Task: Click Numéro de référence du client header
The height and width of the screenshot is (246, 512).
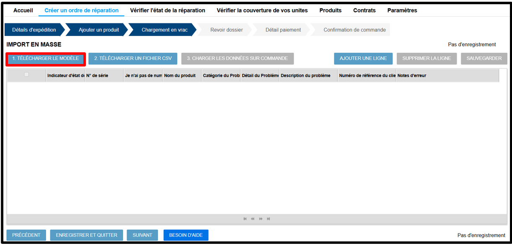Action: point(367,75)
